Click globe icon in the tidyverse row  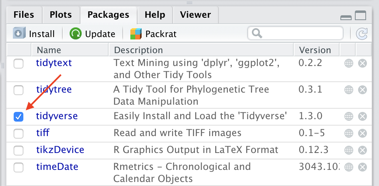click(x=348, y=116)
